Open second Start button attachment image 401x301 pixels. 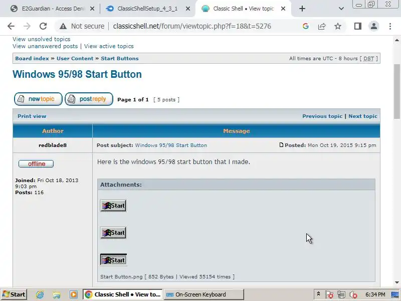pyautogui.click(x=113, y=233)
